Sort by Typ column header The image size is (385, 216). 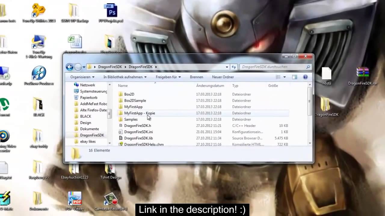pos(235,86)
